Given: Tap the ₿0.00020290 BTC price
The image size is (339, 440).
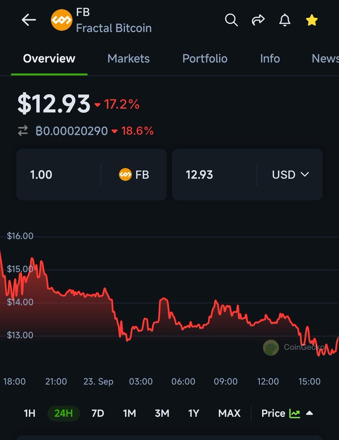Looking at the screenshot, I should (x=72, y=131).
